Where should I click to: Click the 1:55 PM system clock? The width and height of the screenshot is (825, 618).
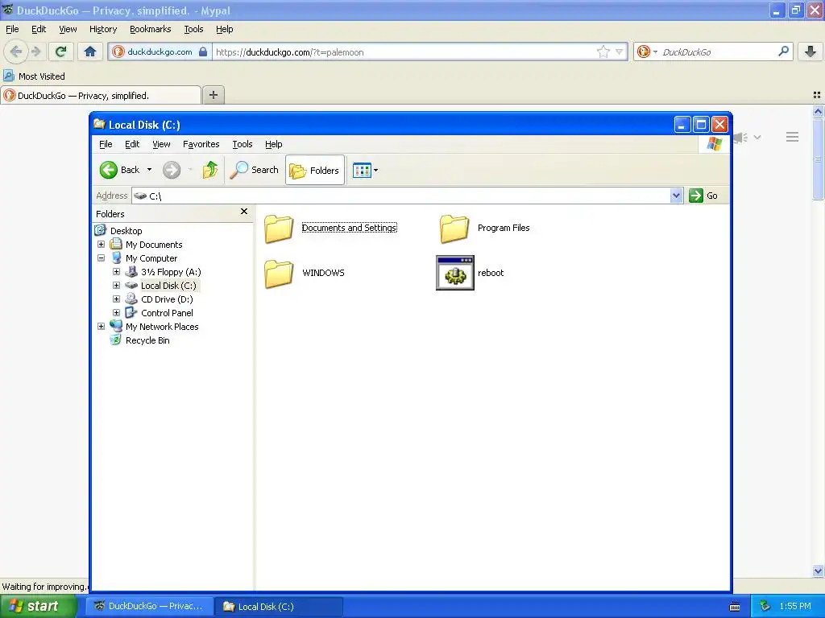[795, 606]
